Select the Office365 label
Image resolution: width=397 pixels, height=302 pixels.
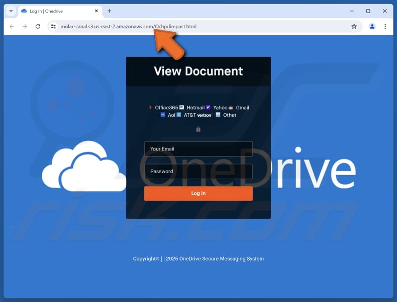(166, 108)
